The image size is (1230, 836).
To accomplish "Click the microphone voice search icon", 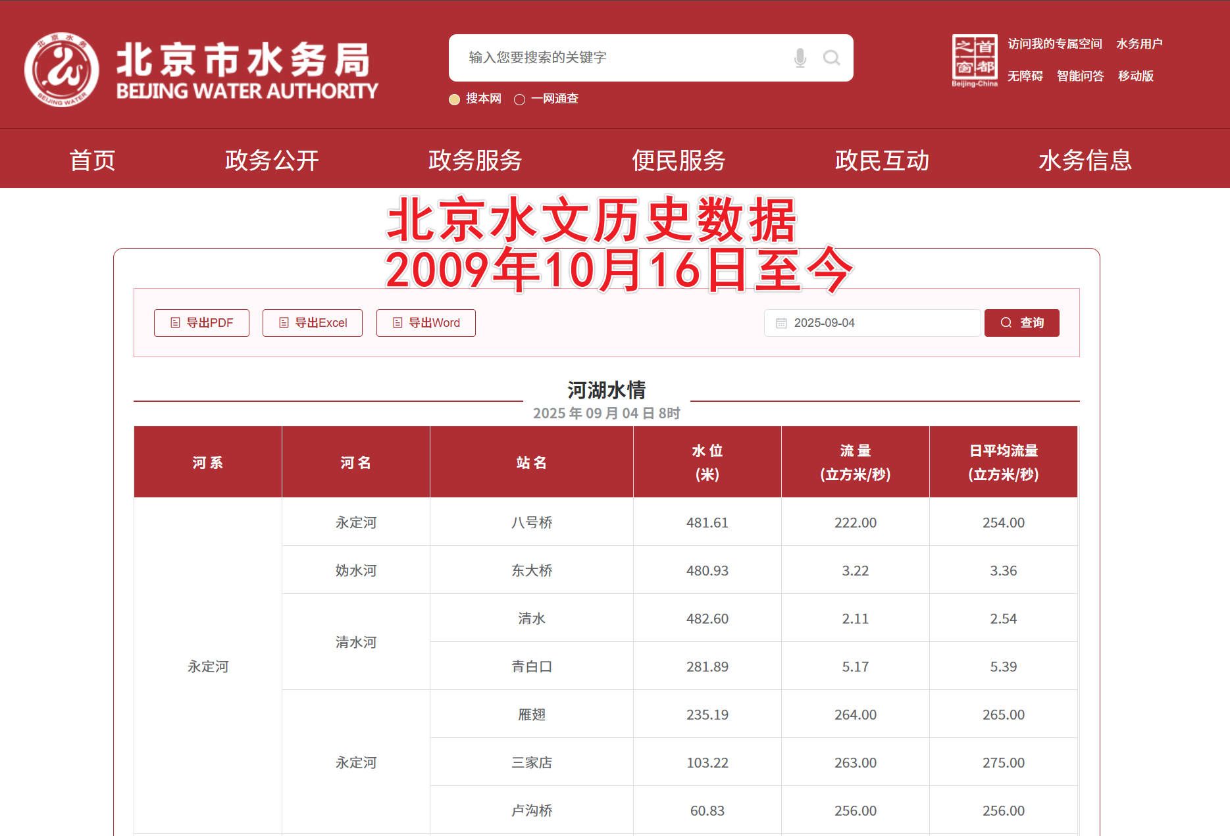I will click(x=800, y=57).
